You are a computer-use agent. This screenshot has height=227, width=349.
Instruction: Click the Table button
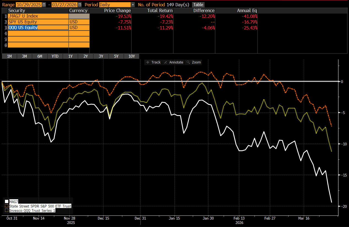(x=198, y=5)
